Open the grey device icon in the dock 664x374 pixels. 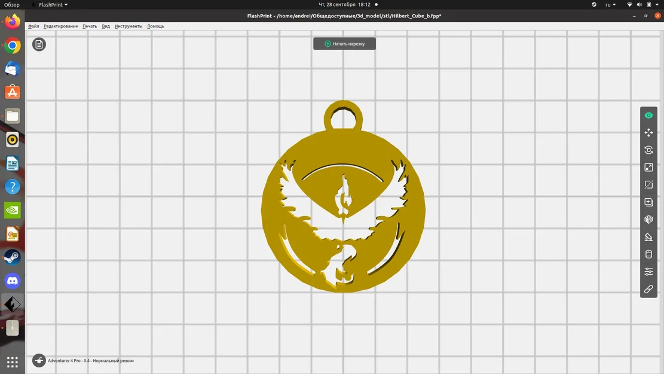(x=13, y=328)
